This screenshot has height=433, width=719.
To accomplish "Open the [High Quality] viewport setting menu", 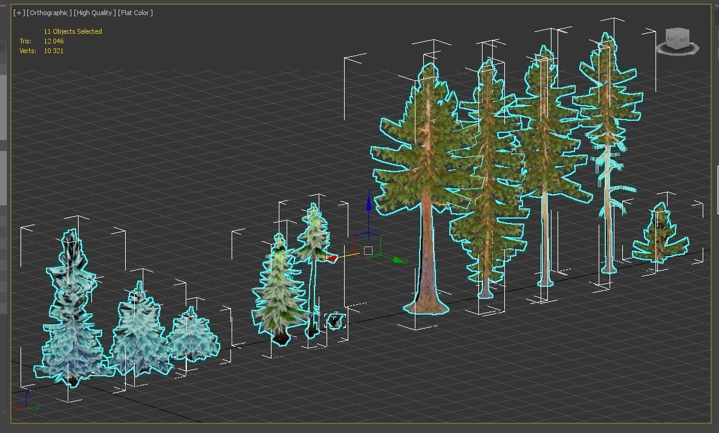I will (95, 13).
